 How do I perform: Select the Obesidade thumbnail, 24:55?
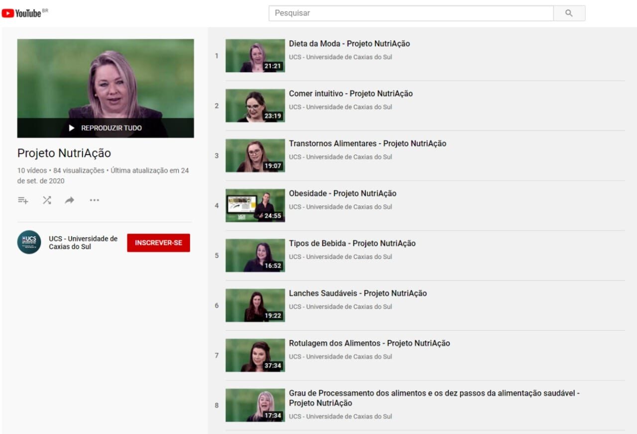coord(255,206)
